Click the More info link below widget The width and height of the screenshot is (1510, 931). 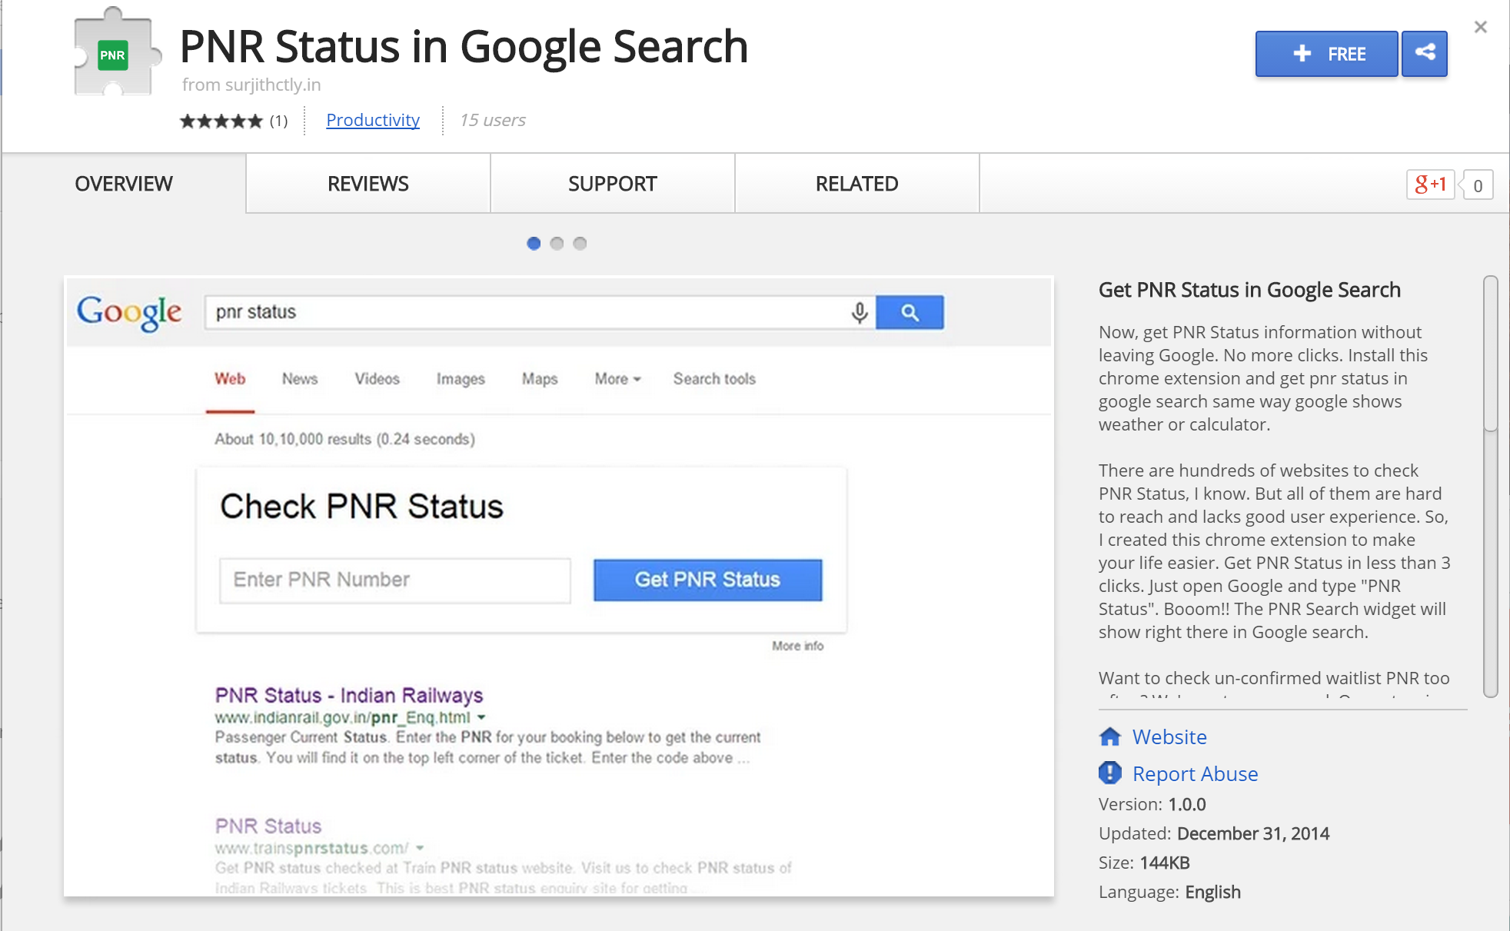click(797, 646)
